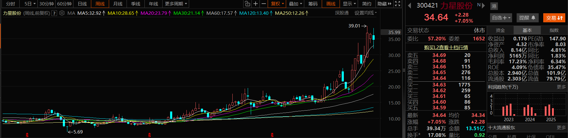Click the 卖一 price 34.64 in order book

pyautogui.click(x=439, y=78)
